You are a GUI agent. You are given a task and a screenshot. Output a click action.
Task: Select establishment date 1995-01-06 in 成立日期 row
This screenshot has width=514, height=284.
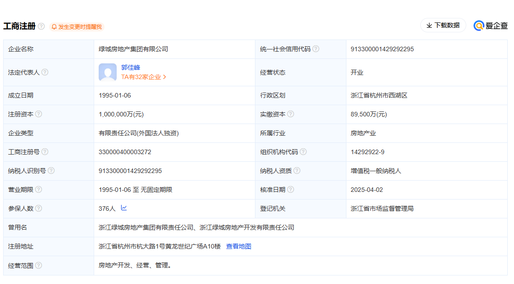[115, 95]
